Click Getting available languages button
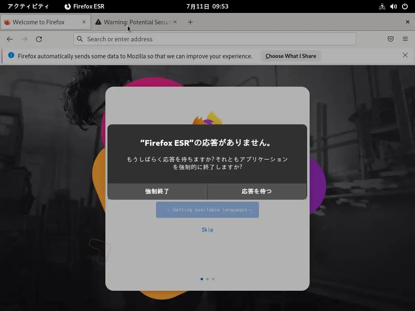This screenshot has width=415, height=311. [x=207, y=210]
